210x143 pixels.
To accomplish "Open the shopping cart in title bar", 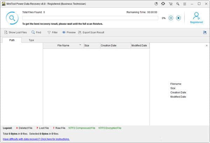I will 170,4.
